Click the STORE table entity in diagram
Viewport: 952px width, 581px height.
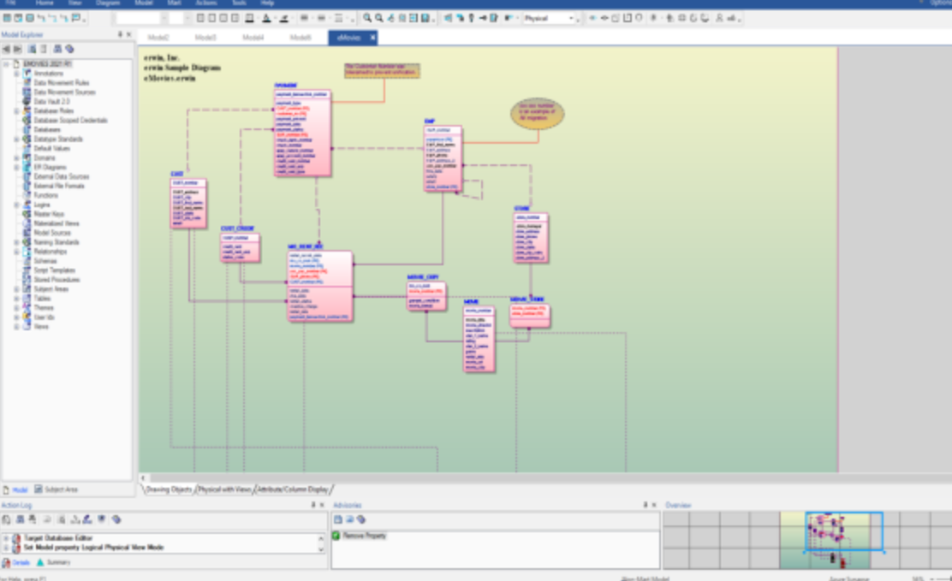531,237
